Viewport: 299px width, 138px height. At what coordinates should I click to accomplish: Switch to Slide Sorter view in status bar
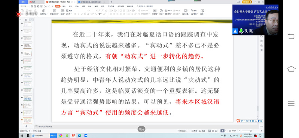pyautogui.click(x=213, y=131)
